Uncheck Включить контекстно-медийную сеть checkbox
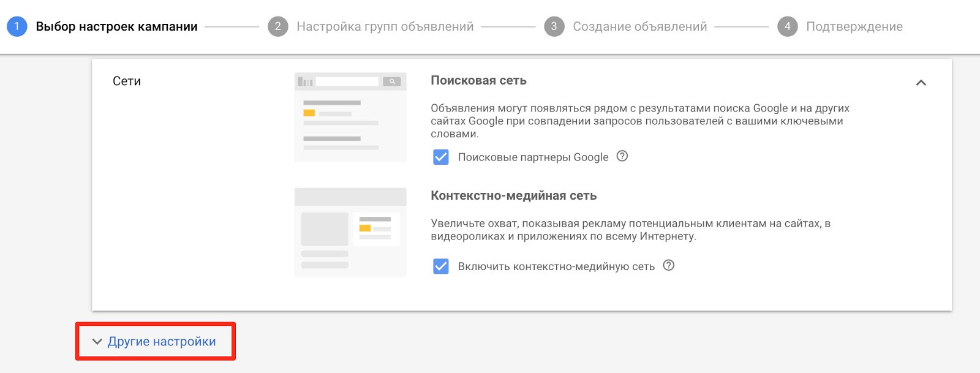The image size is (980, 373). [x=441, y=266]
